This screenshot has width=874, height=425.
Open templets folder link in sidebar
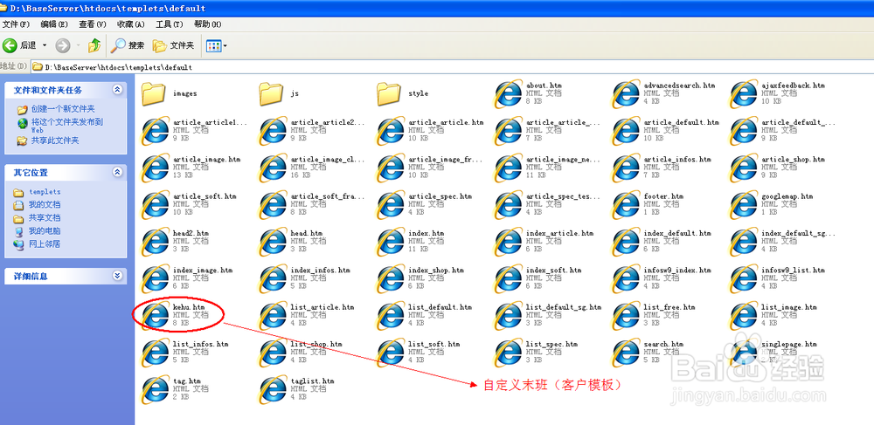[45, 192]
